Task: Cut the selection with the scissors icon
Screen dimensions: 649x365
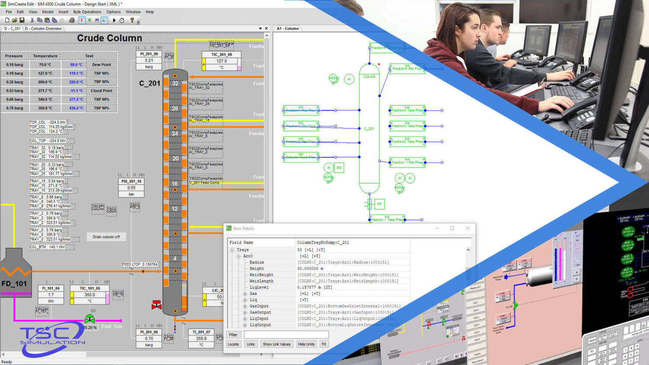Action: point(32,20)
